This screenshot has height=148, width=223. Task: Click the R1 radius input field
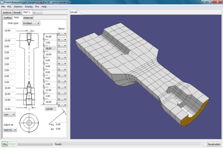(x=61, y=124)
